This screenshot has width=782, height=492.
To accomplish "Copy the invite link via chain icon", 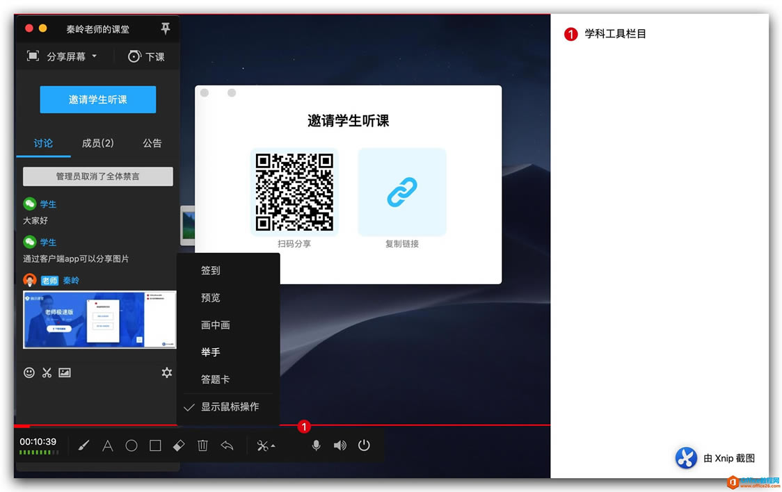I will (x=402, y=192).
